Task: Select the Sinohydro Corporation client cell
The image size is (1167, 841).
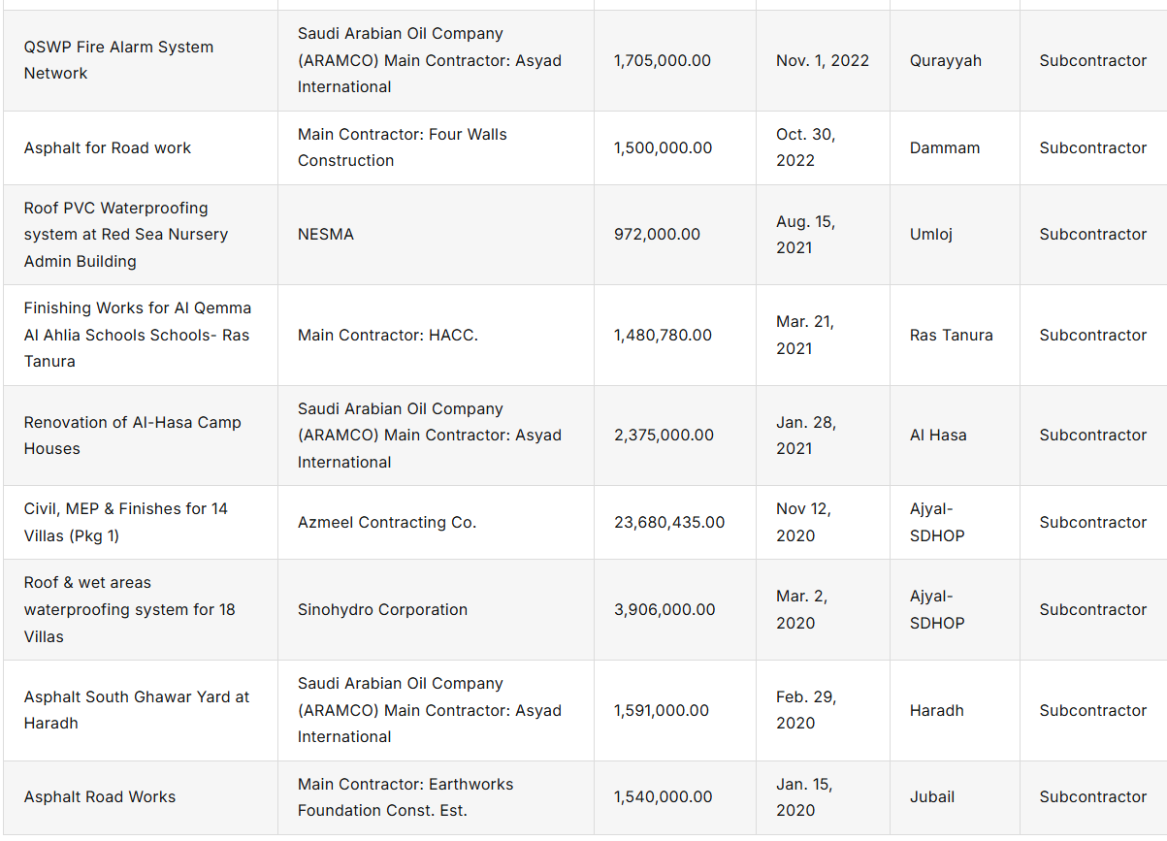Action: point(382,609)
